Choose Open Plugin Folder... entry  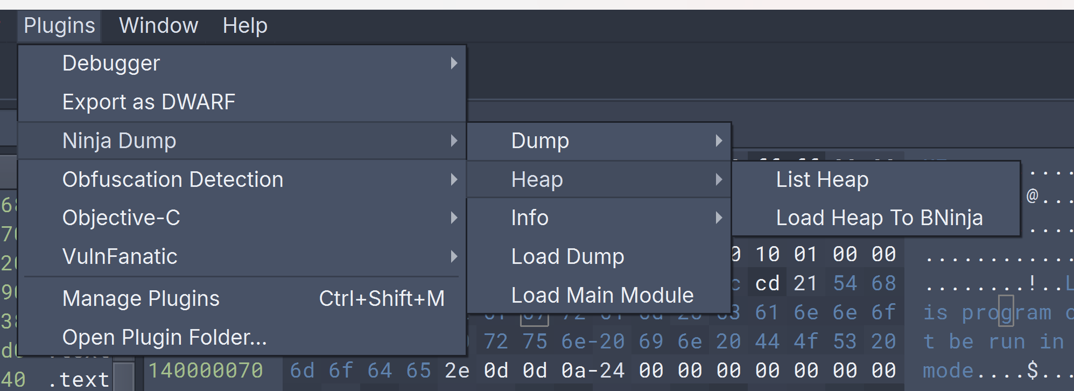click(242, 337)
